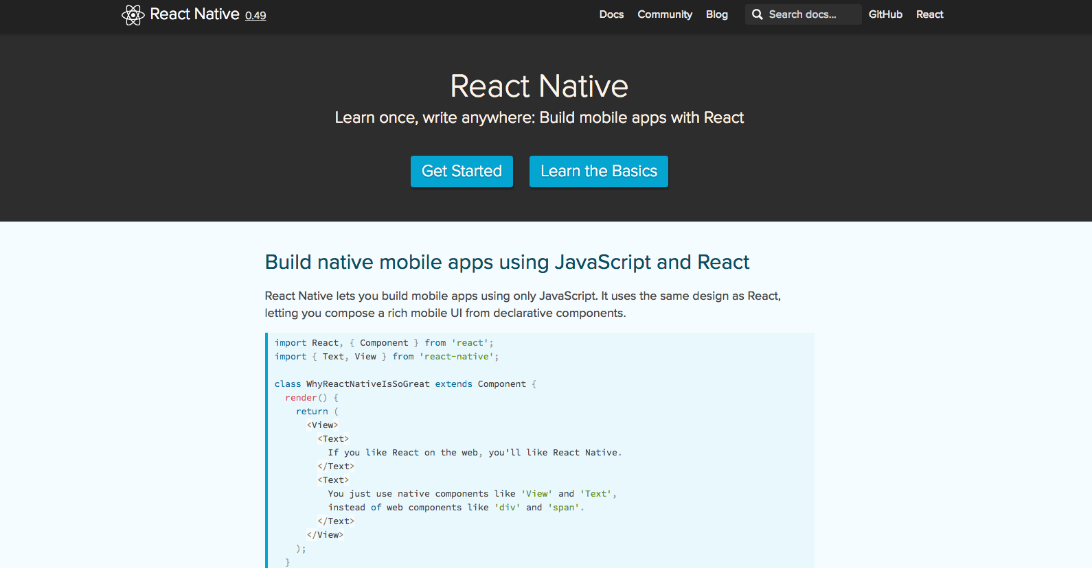1092x568 pixels.
Task: Click the class WhyReactNativeIsSoGreat code line
Action: click(x=405, y=384)
